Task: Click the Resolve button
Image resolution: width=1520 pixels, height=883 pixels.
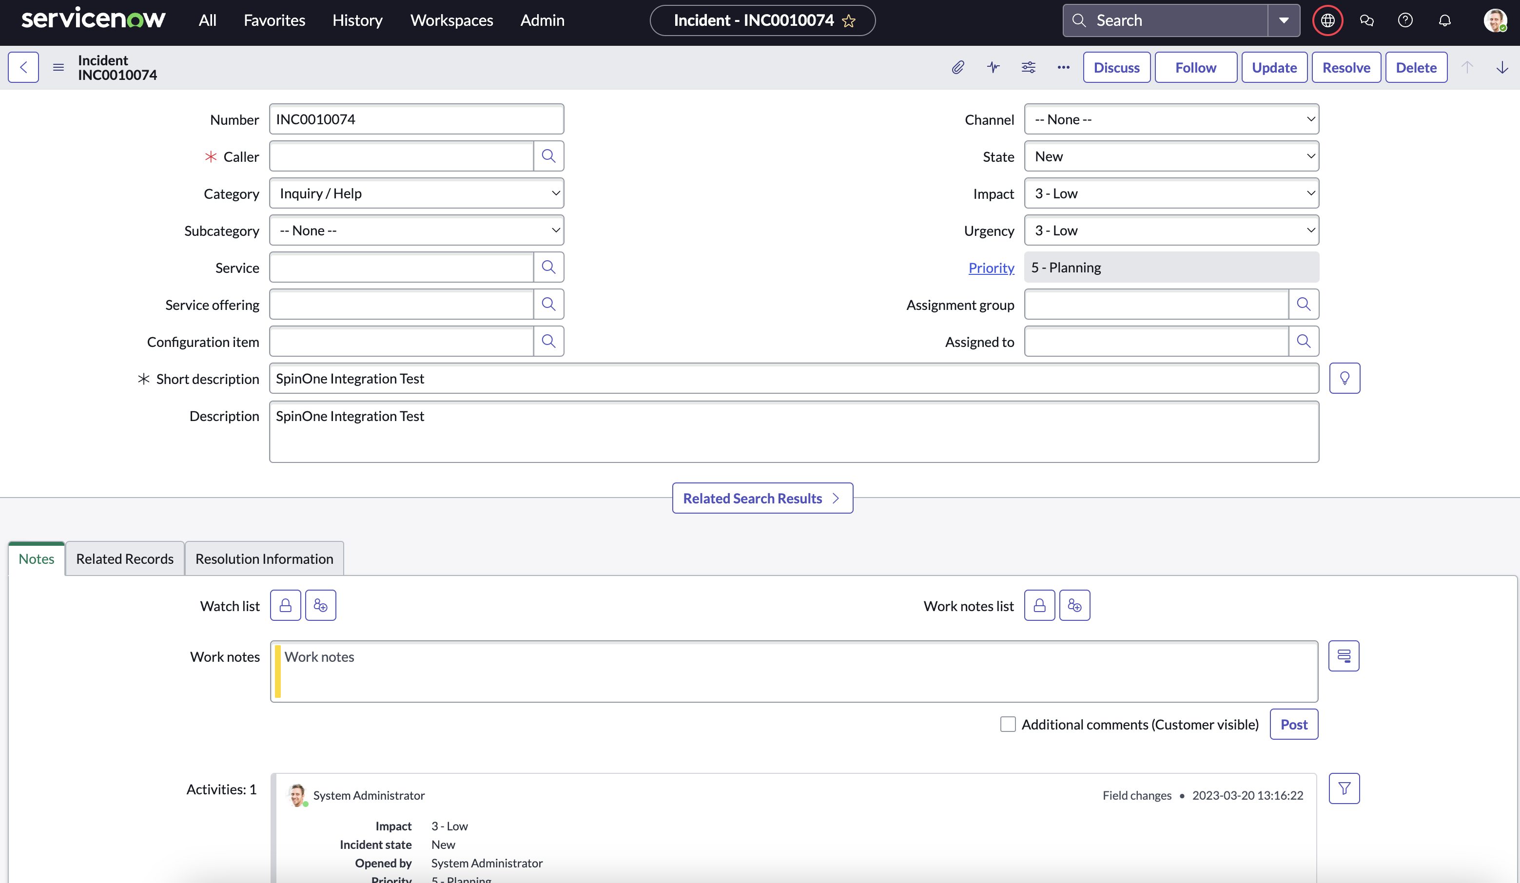Action: (1346, 67)
